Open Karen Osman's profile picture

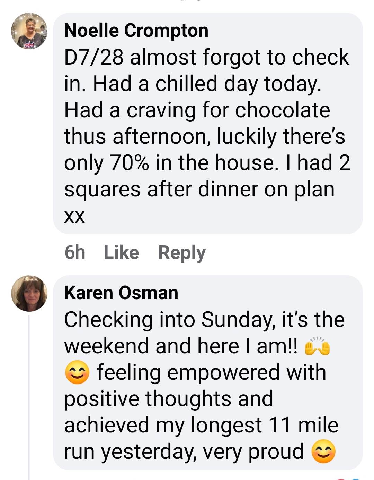29,293
